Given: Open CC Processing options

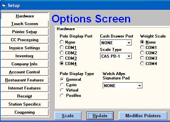Looking at the screenshot, I should (x=25, y=40).
